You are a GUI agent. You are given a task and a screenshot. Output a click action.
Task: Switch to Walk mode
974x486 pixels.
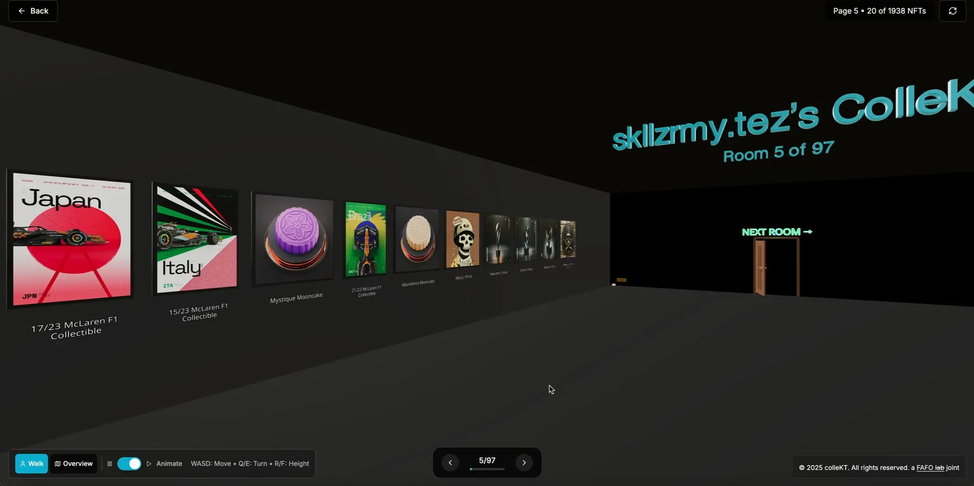point(32,463)
